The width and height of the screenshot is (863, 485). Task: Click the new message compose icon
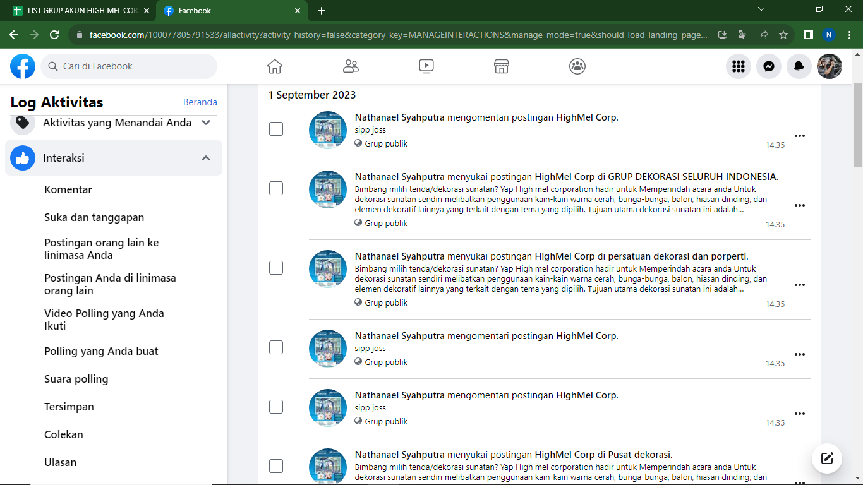[x=827, y=458]
